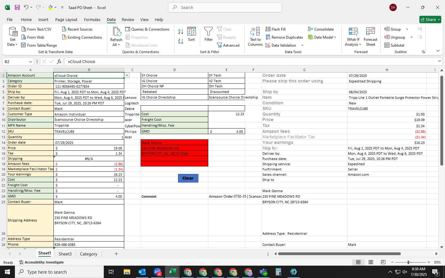The width and height of the screenshot is (445, 278).
Task: Switch to Sheet3 worksheet
Action: pos(65,254)
